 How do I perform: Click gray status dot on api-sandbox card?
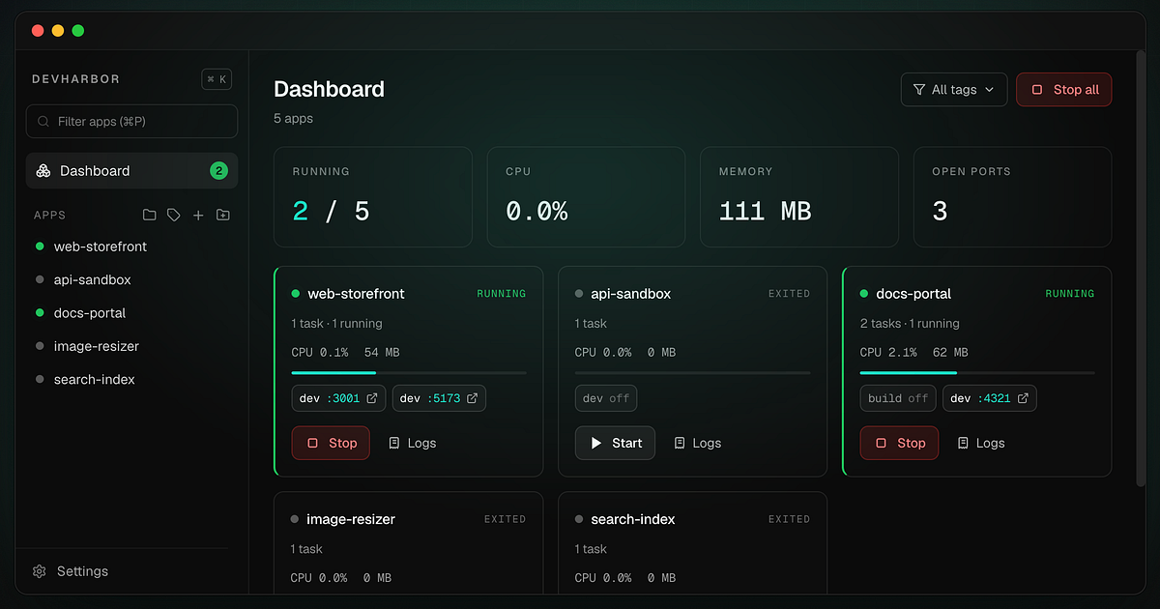[x=579, y=294]
